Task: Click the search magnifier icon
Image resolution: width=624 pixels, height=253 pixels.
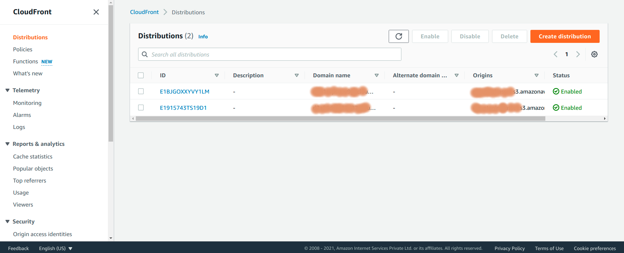Action: coord(145,54)
